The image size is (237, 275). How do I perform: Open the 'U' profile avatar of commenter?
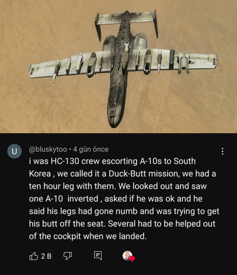point(14,151)
